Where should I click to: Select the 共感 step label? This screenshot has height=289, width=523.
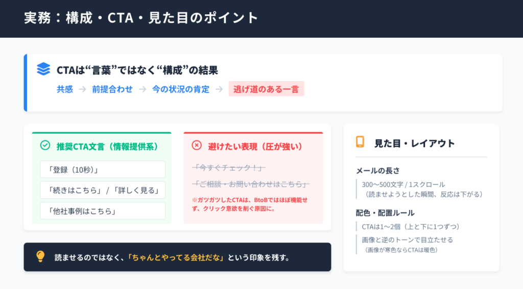[x=64, y=89]
